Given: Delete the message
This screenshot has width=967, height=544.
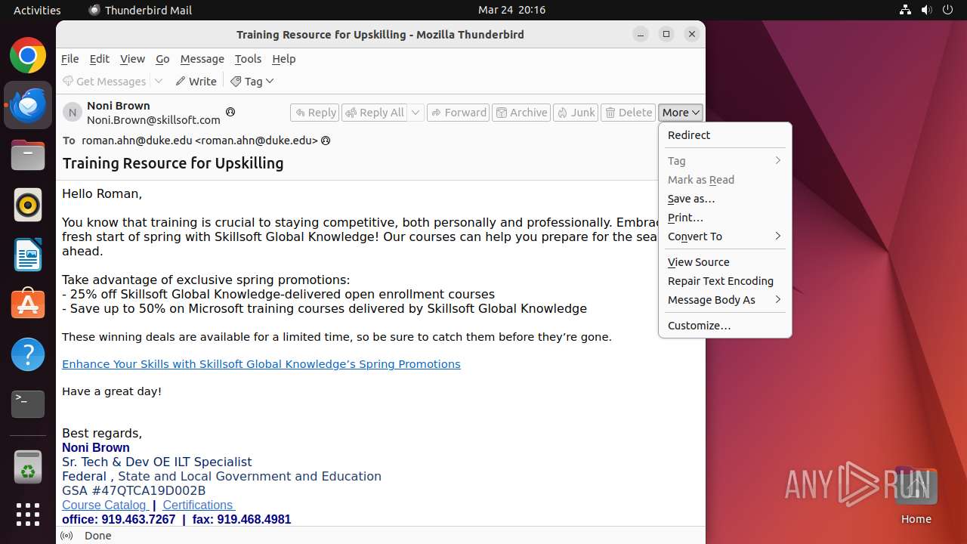Looking at the screenshot, I should point(629,113).
